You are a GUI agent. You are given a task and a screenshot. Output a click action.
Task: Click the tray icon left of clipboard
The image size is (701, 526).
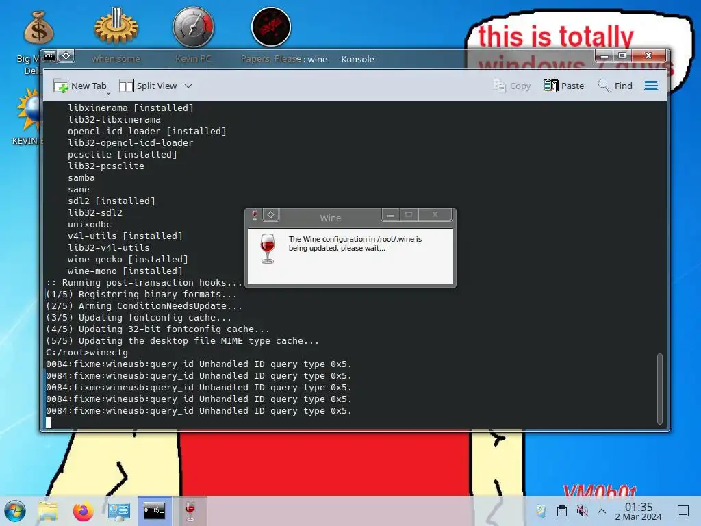541,511
